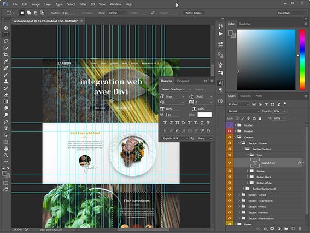Image resolution: width=310 pixels, height=233 pixels.
Task: Select the Gradient tool
Action: (6, 101)
